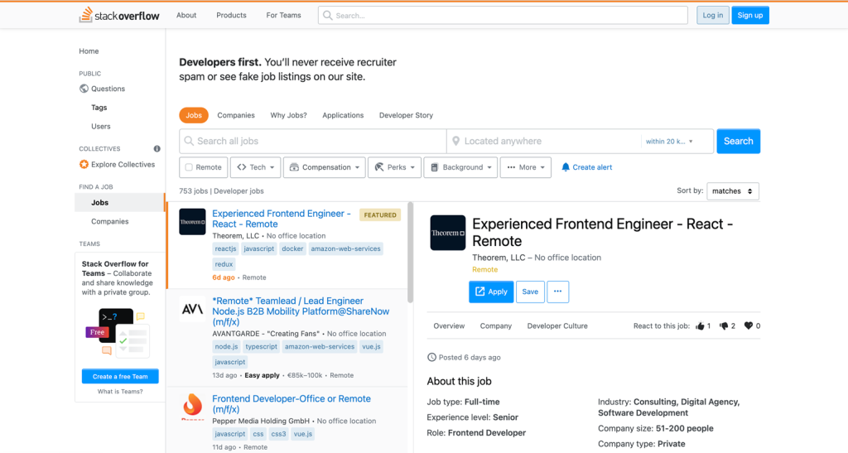Click the thumbs down reaction icon
Viewport: 848px width, 453px height.
click(x=724, y=326)
